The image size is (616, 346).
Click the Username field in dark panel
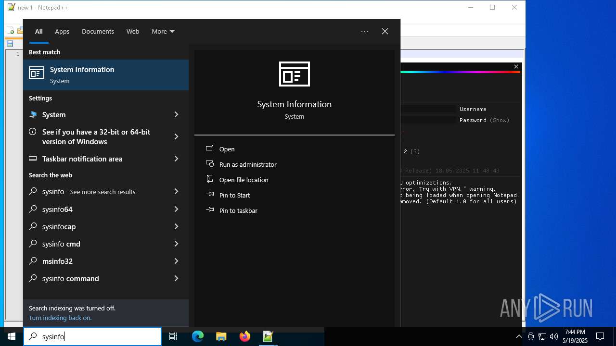[428, 109]
